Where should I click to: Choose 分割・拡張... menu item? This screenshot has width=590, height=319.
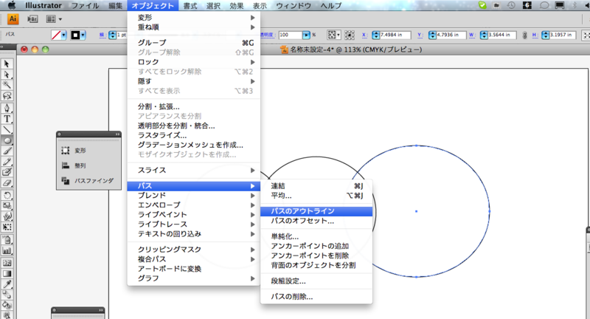click(194, 106)
